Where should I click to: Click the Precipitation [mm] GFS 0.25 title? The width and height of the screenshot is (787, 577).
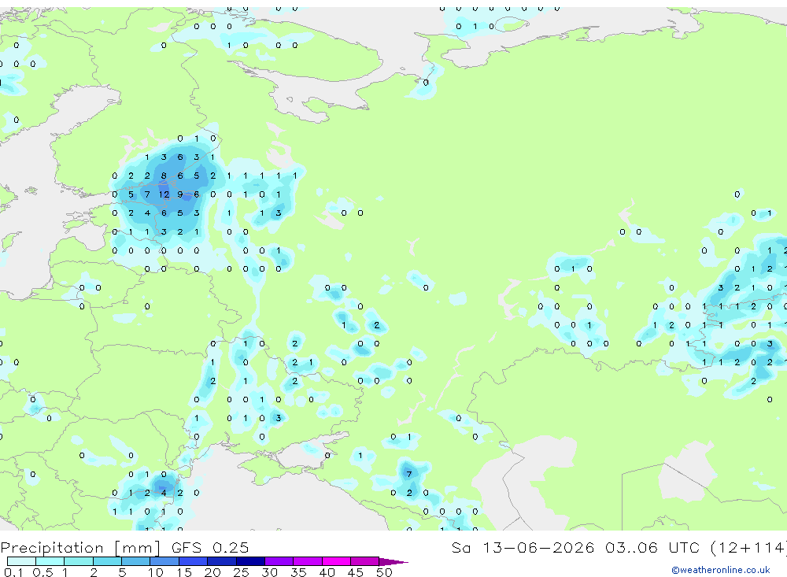pyautogui.click(x=124, y=548)
